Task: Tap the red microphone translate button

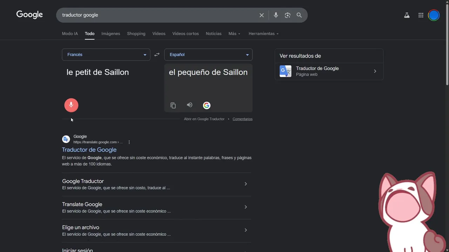Action: [71, 105]
